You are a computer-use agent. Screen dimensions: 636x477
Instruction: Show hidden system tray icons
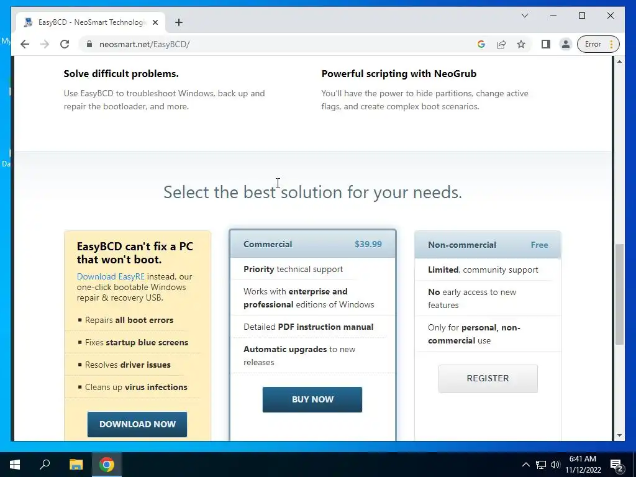[525, 465]
